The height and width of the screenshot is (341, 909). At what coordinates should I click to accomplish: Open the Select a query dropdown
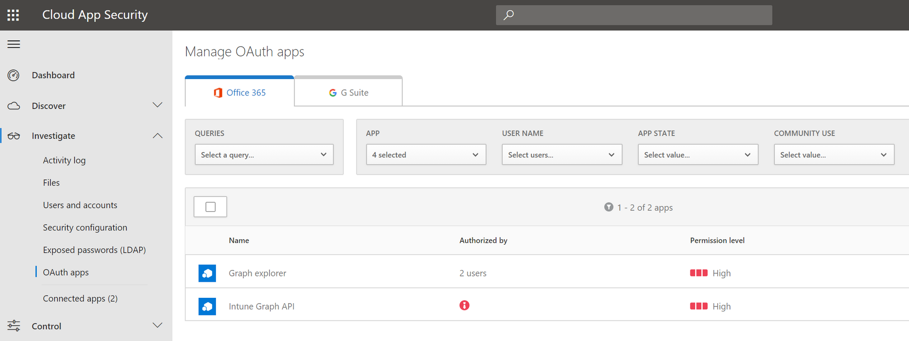click(264, 155)
